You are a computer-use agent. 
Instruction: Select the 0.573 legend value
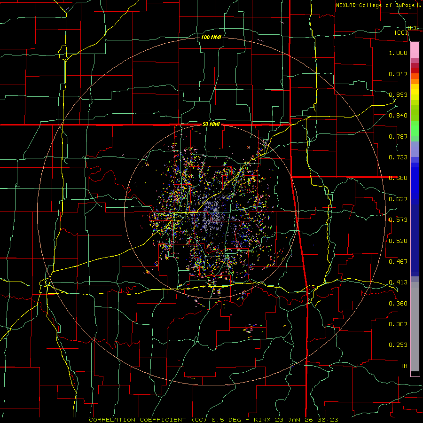tap(398, 220)
